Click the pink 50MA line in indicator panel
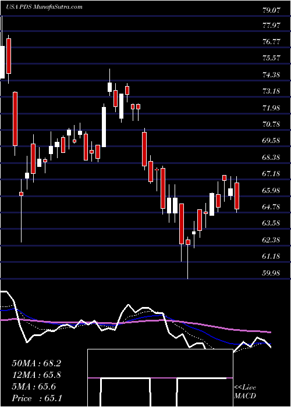The image size is (291, 407). [135, 322]
